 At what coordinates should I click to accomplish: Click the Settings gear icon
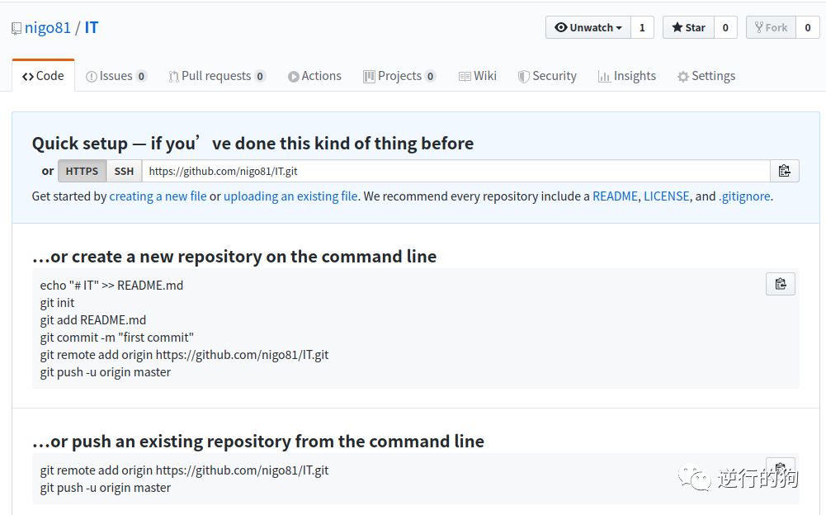(683, 77)
